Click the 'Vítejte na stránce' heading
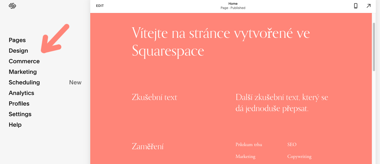Screen dimensions: 380x164 click(x=221, y=42)
